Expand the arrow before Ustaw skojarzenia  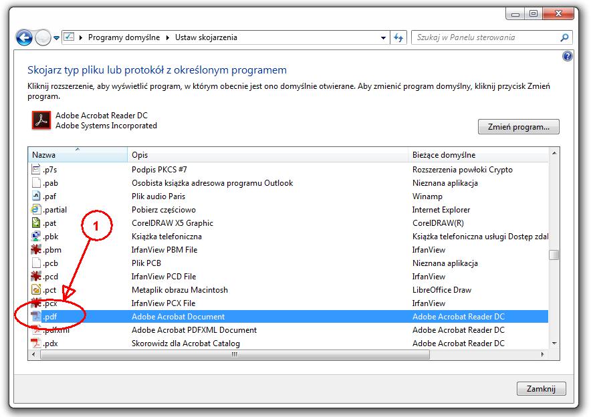(167, 37)
